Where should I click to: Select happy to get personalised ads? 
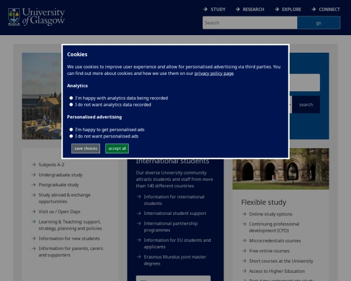pos(71,129)
